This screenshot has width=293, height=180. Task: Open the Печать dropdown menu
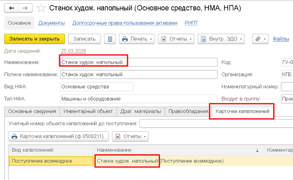(137, 39)
